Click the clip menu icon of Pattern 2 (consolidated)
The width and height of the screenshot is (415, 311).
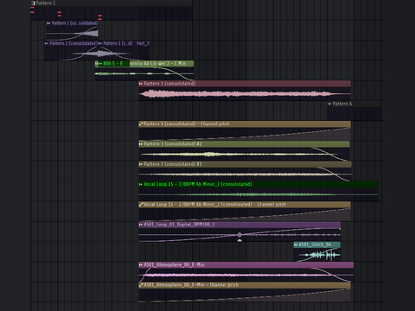click(47, 43)
